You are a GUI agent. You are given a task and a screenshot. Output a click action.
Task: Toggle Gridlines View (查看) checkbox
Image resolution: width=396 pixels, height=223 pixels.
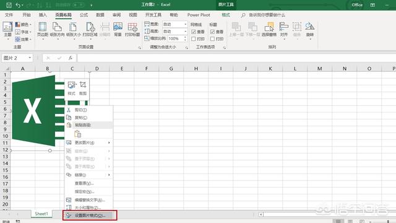194,32
